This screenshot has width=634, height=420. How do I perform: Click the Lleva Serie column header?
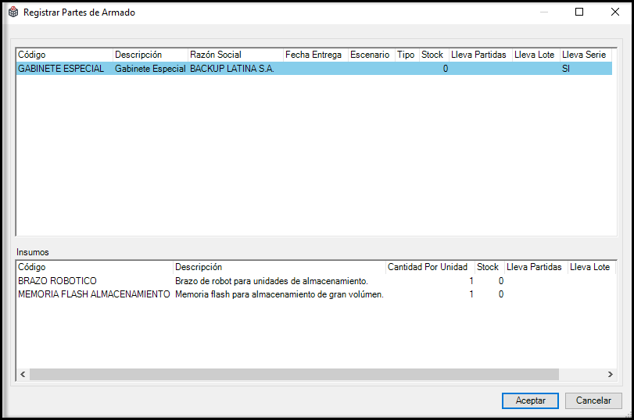click(x=586, y=55)
